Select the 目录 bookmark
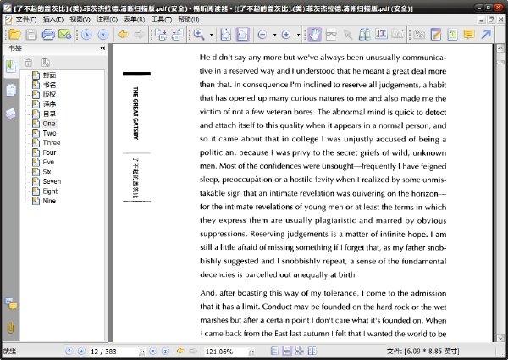The width and height of the screenshot is (508, 360). (x=49, y=114)
